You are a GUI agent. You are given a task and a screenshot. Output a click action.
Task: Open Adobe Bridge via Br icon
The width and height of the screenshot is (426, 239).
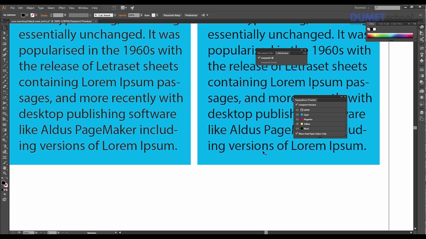click(106, 8)
